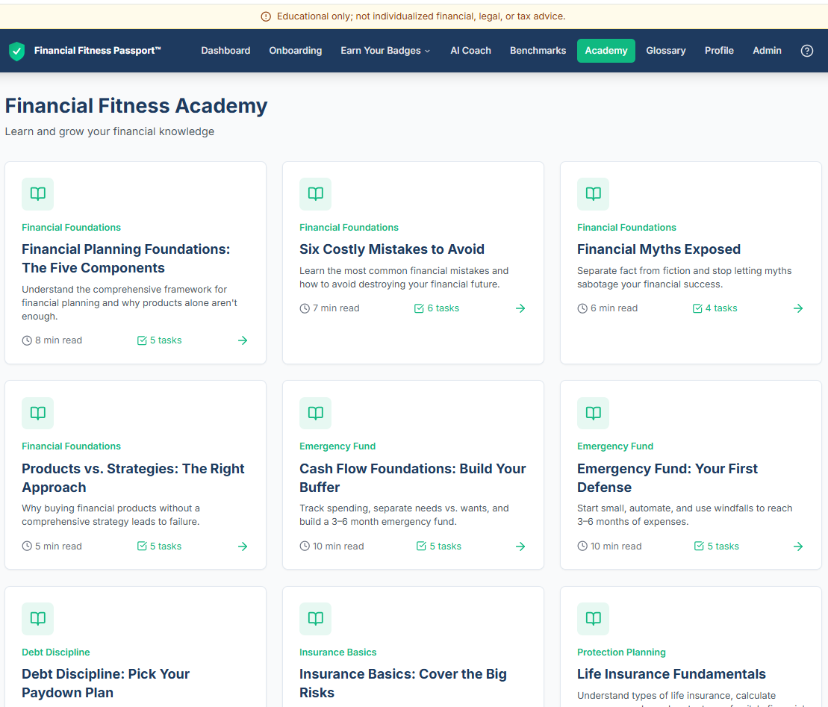Open Emergency Fund: Your First Defense via arrow icon
The width and height of the screenshot is (828, 707).
tap(798, 546)
